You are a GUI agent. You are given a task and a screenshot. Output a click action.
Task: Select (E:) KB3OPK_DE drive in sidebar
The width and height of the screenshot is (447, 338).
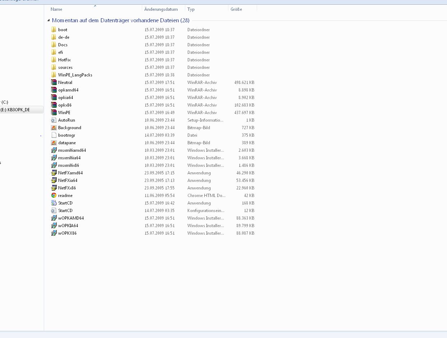(22, 110)
